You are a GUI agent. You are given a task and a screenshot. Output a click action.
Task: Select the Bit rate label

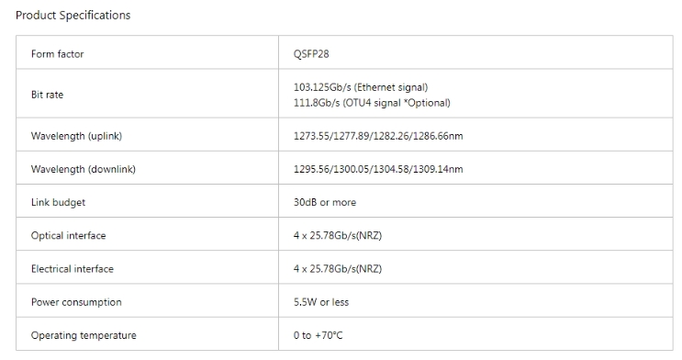47,95
